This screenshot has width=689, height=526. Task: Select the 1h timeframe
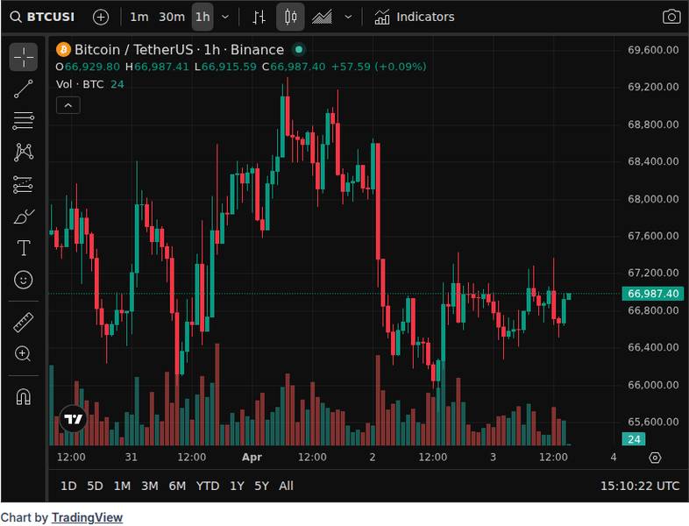point(202,18)
